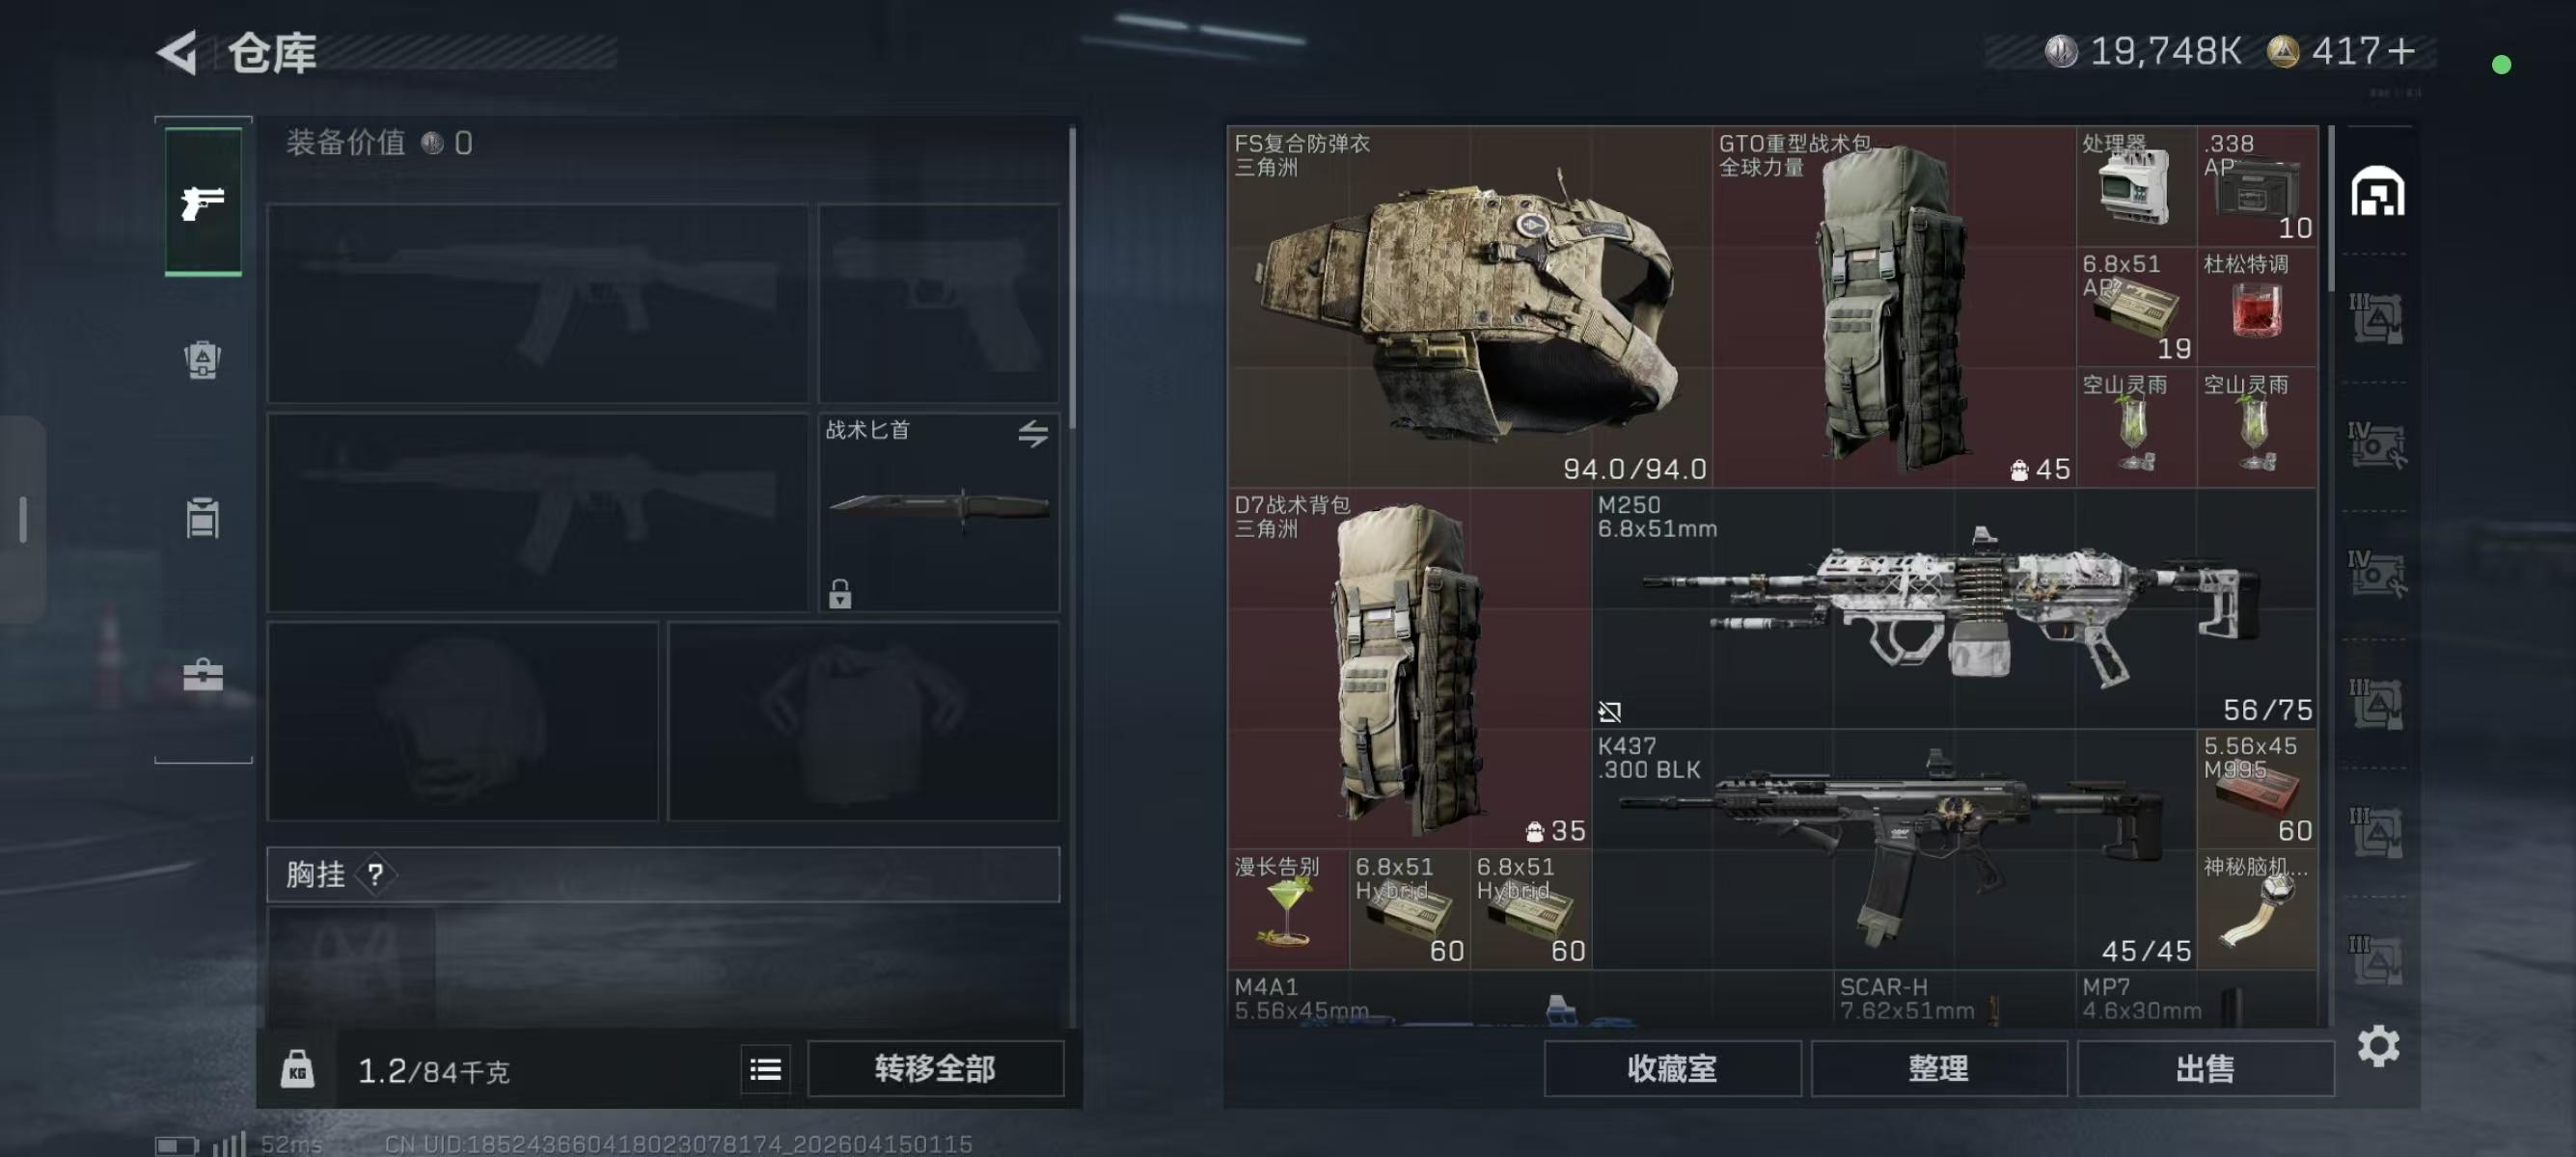Viewport: 2576px width, 1157px height.
Task: Add currency with the plus beside 417
Action: pos(2400,50)
